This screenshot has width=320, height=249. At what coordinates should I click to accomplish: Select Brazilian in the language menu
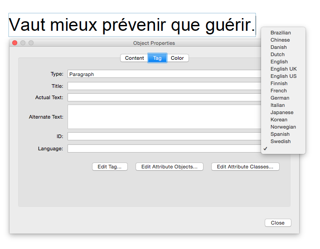[x=281, y=33]
